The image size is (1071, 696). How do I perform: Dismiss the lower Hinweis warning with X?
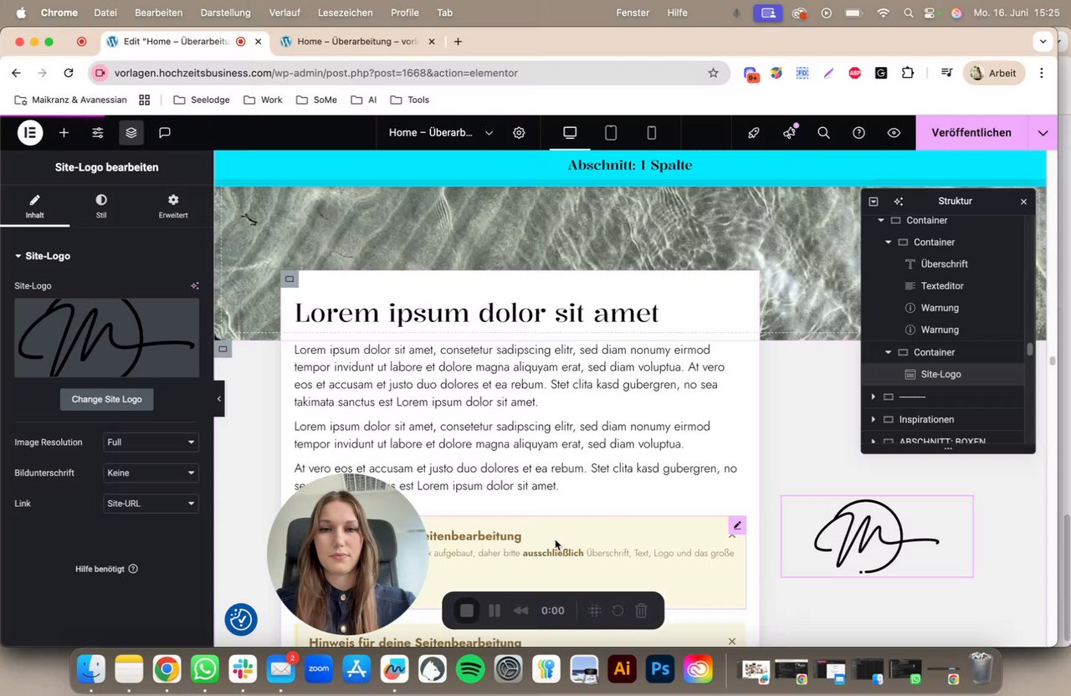(732, 642)
